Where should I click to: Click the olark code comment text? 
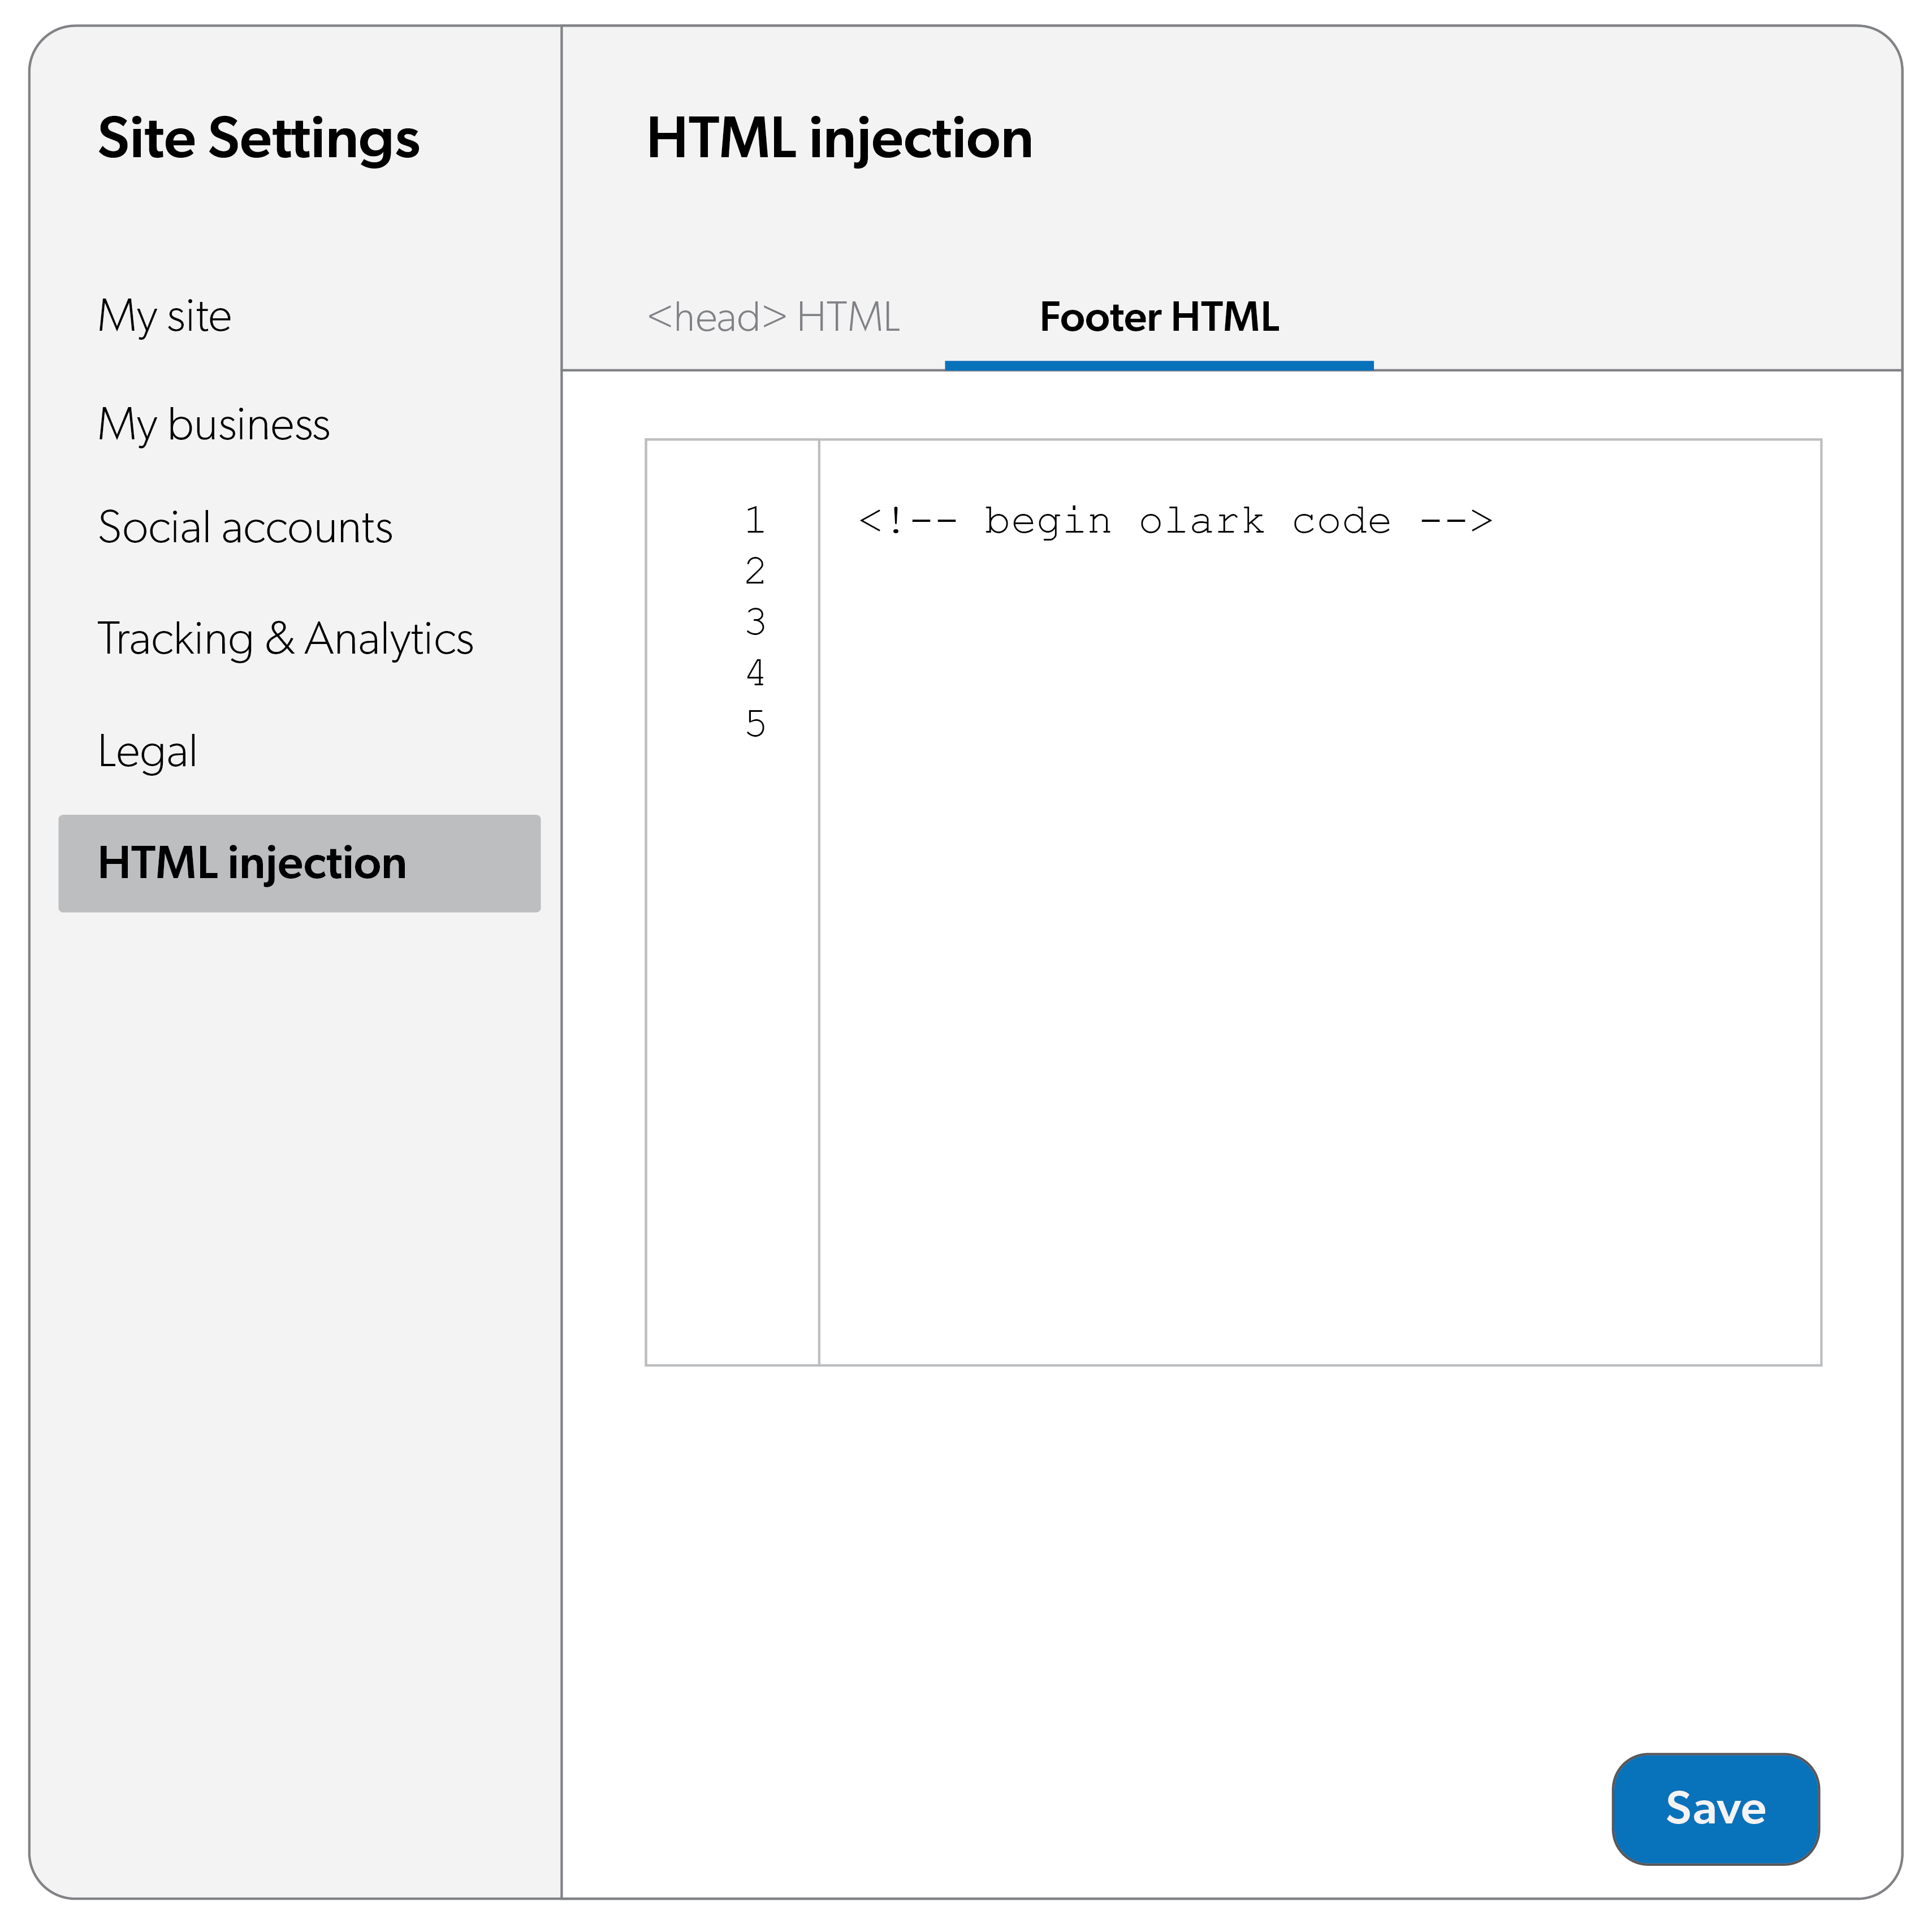pos(1187,521)
